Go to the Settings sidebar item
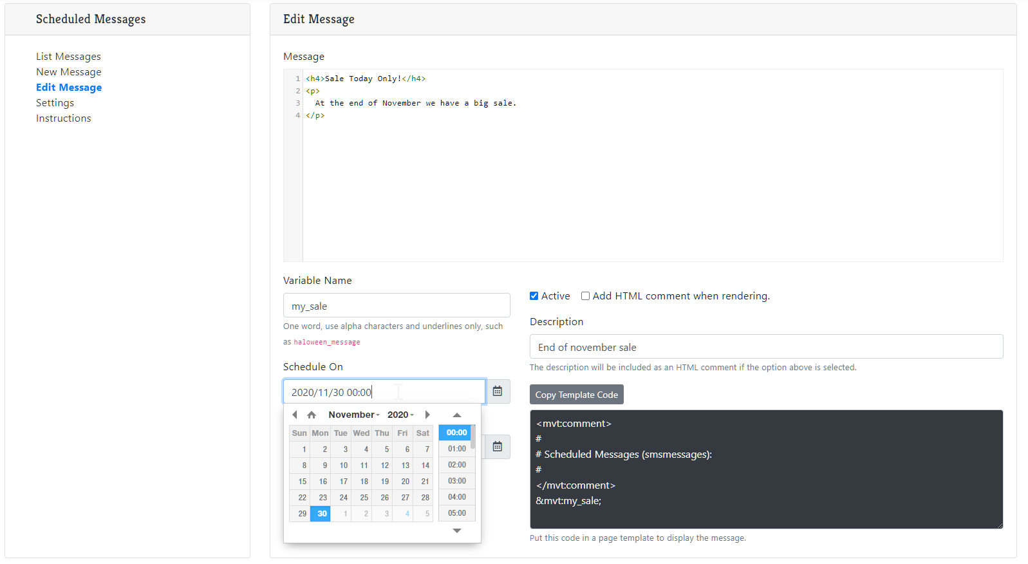Screen dimensions: 1028x564 coord(55,103)
